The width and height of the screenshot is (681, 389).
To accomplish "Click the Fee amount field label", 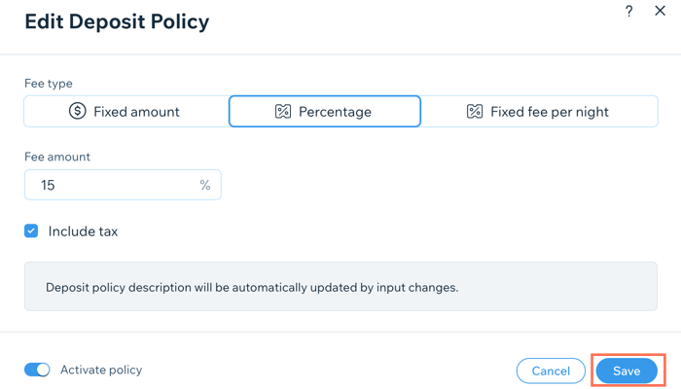I will coord(57,157).
